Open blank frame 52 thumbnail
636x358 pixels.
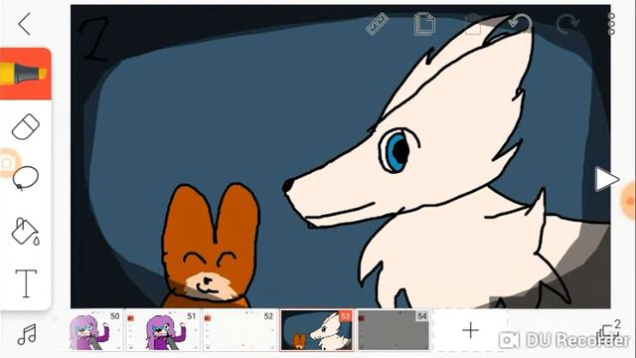pos(239,330)
